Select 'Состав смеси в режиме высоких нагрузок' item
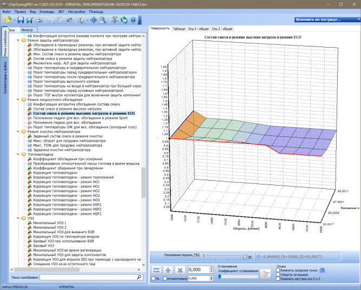The height and width of the screenshot is (290, 361). click(x=67, y=109)
